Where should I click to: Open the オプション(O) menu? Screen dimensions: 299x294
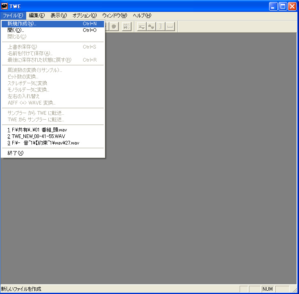point(84,16)
